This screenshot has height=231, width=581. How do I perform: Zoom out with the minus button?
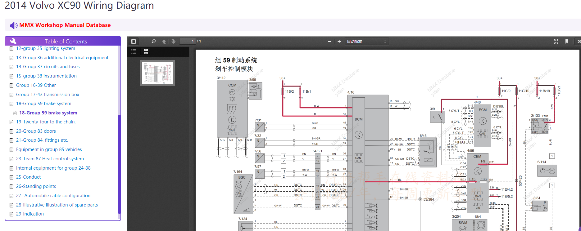click(x=329, y=42)
